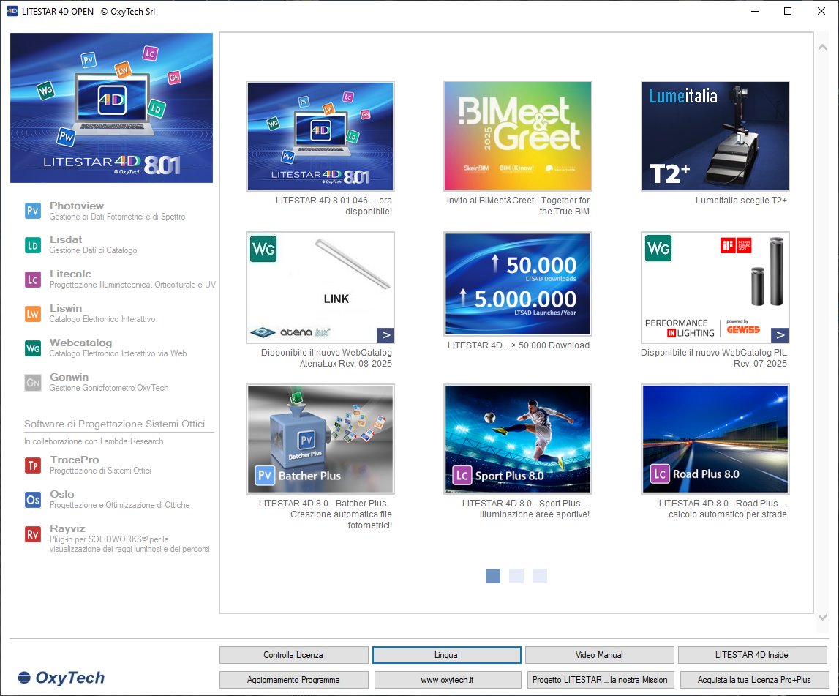Viewport: 839px width, 696px height.
Task: Click the Rayviz plug-in icon
Action: [33, 534]
